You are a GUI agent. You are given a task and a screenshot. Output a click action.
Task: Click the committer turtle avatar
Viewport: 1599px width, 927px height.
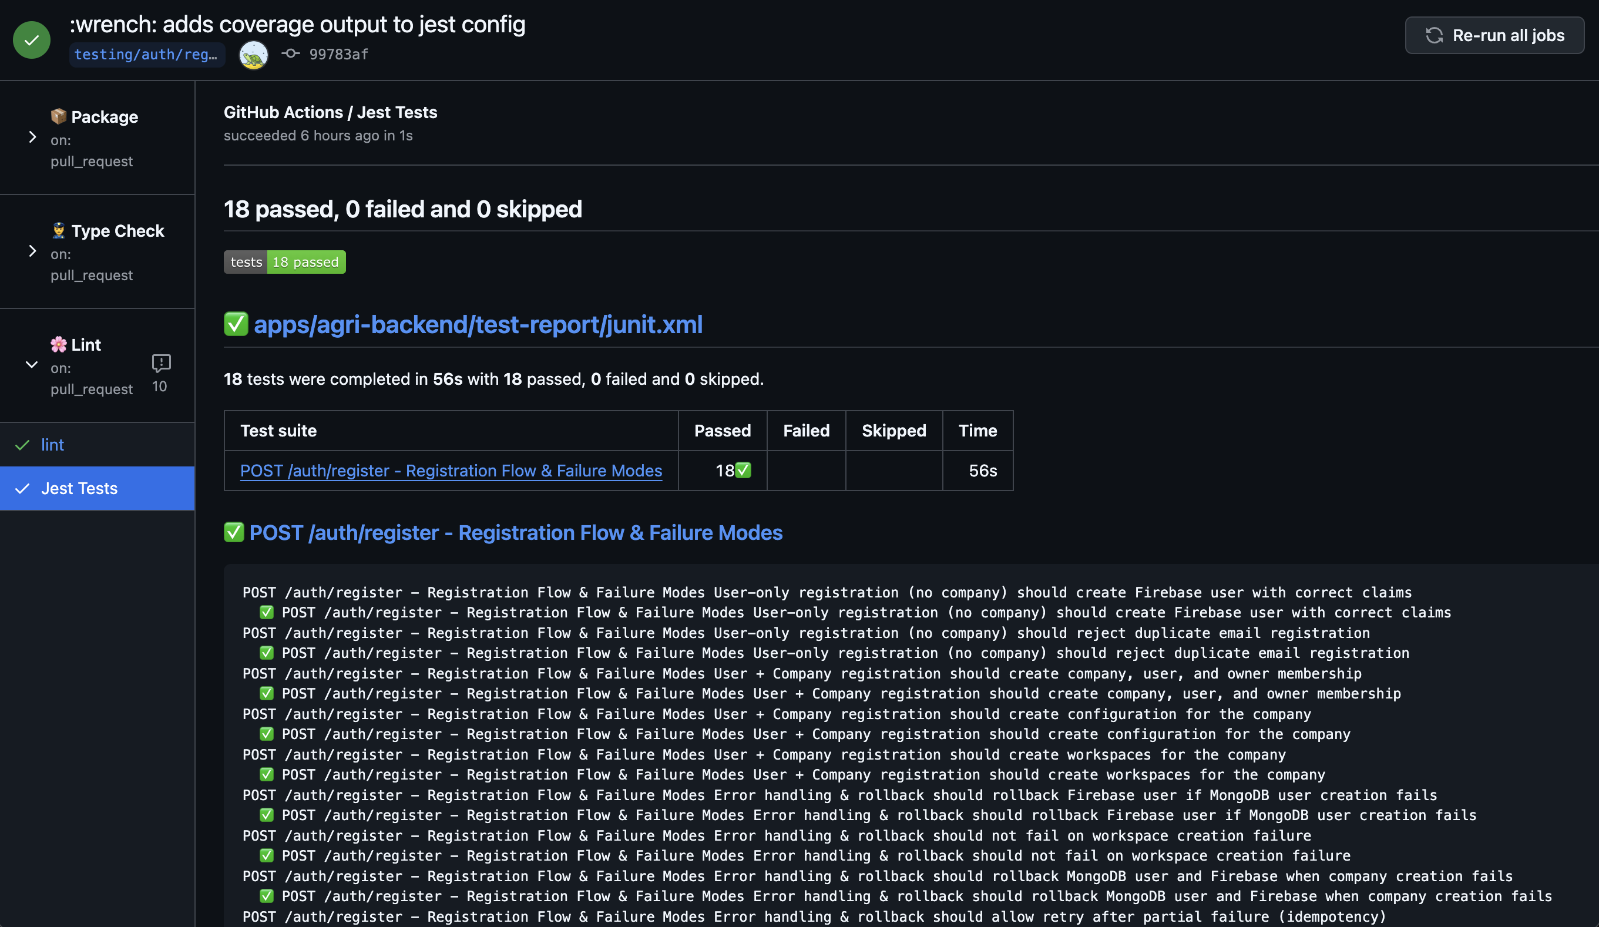point(253,54)
